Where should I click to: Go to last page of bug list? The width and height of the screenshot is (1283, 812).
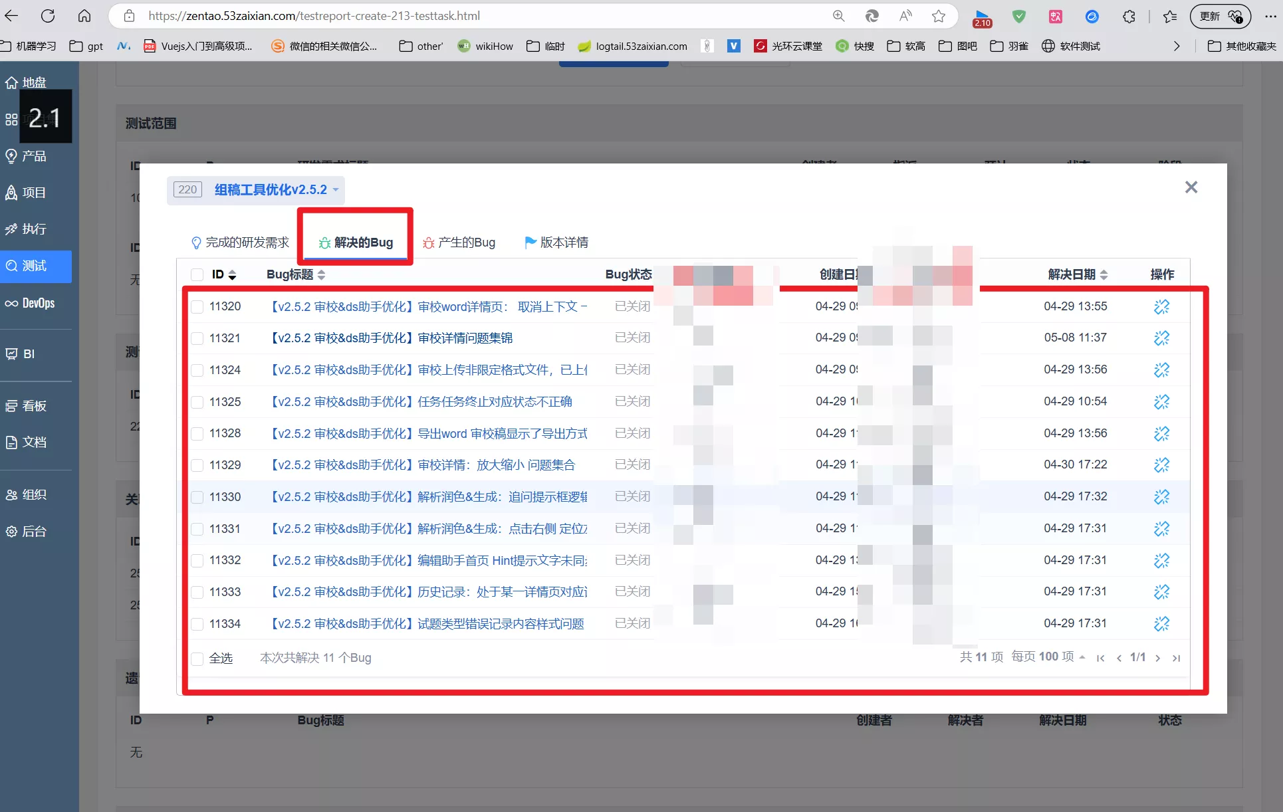(1176, 658)
